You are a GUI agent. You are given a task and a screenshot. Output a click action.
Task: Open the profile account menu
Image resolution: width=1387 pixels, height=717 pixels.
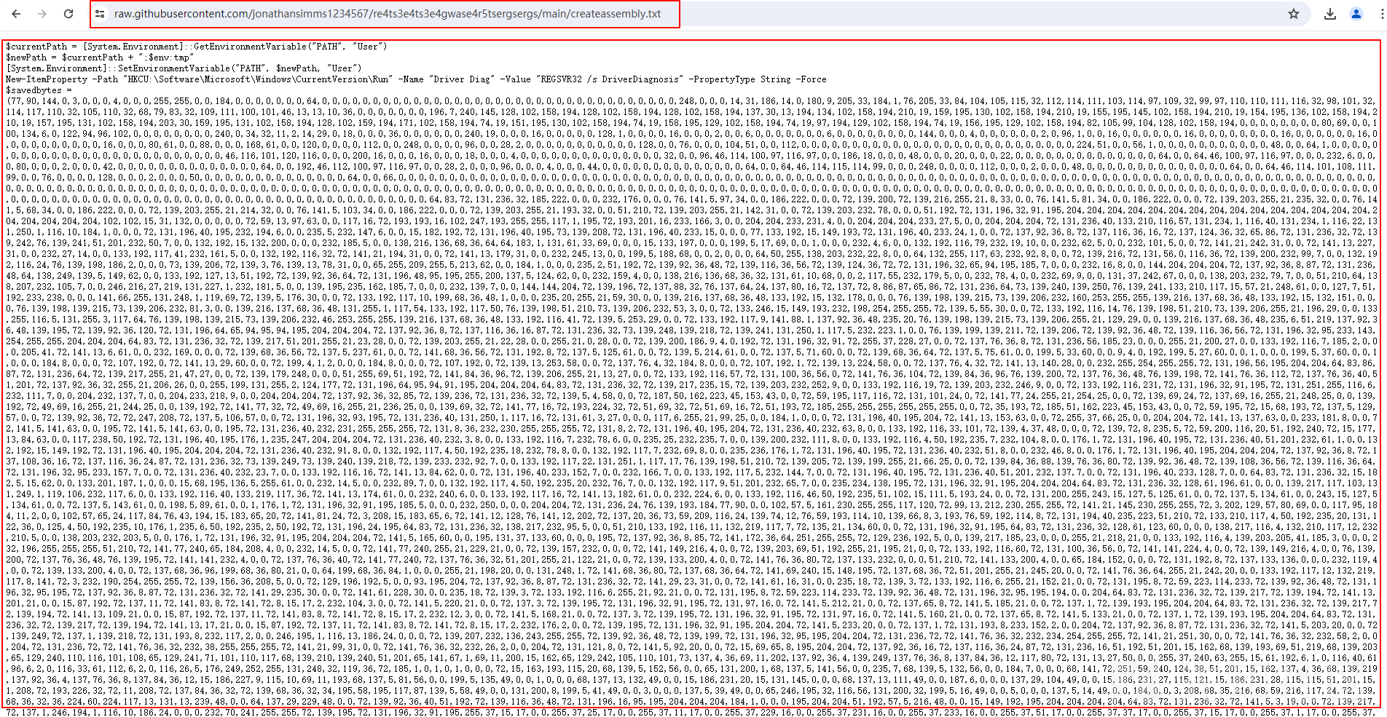coord(1356,14)
